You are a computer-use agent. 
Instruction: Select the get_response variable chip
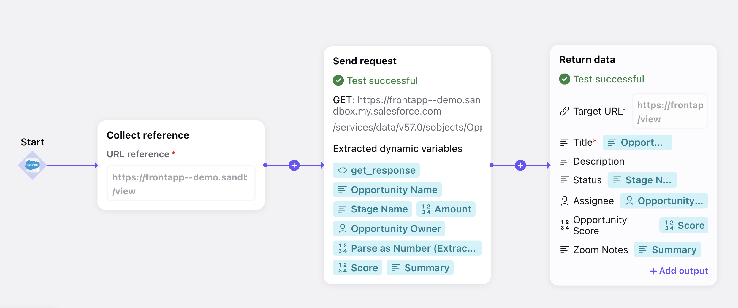point(376,170)
